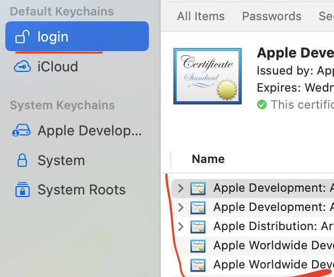Click the Expires date line

click(x=295, y=87)
